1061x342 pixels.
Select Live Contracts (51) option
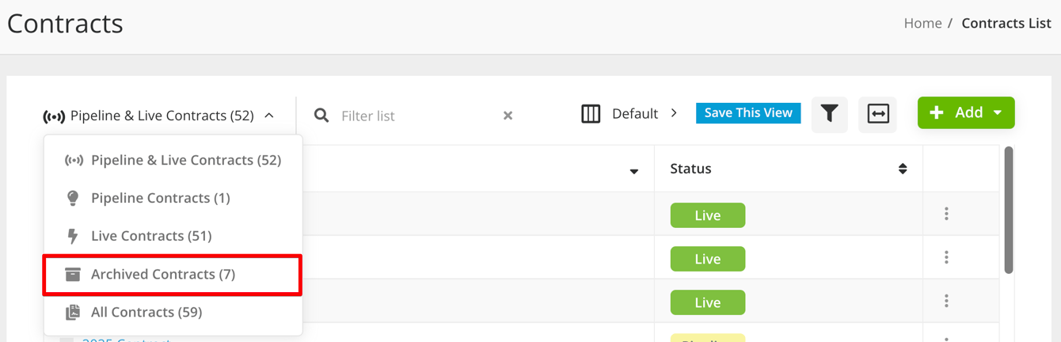173,236
